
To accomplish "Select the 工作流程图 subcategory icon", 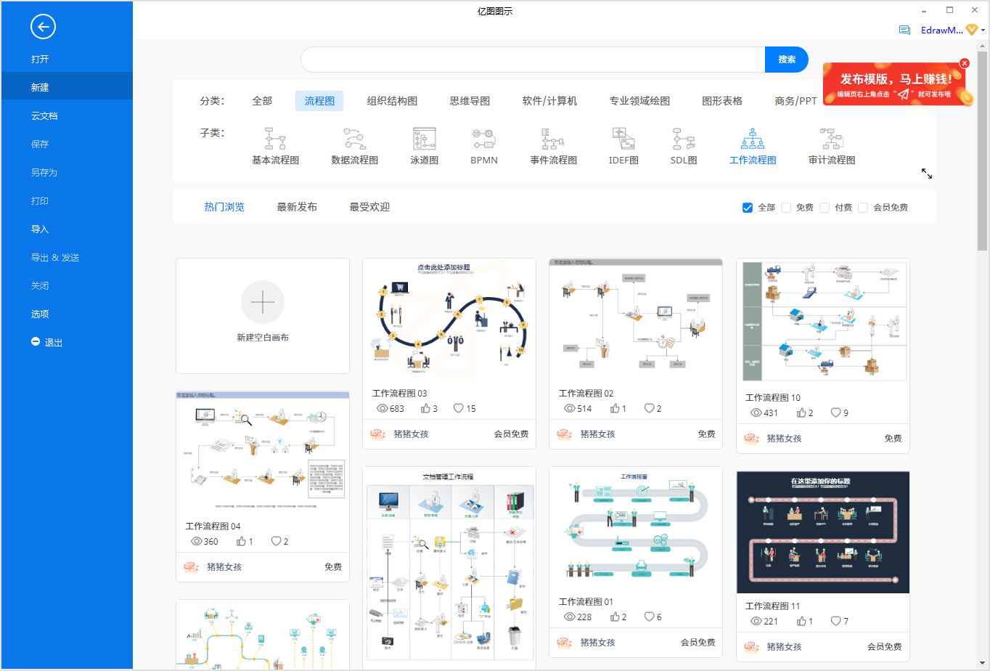I will (753, 138).
